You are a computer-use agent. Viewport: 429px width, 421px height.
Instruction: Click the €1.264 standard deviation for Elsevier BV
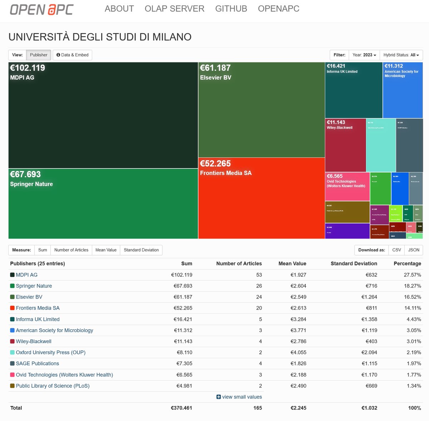tap(369, 297)
